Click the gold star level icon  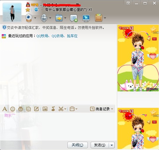(x=28, y=10)
